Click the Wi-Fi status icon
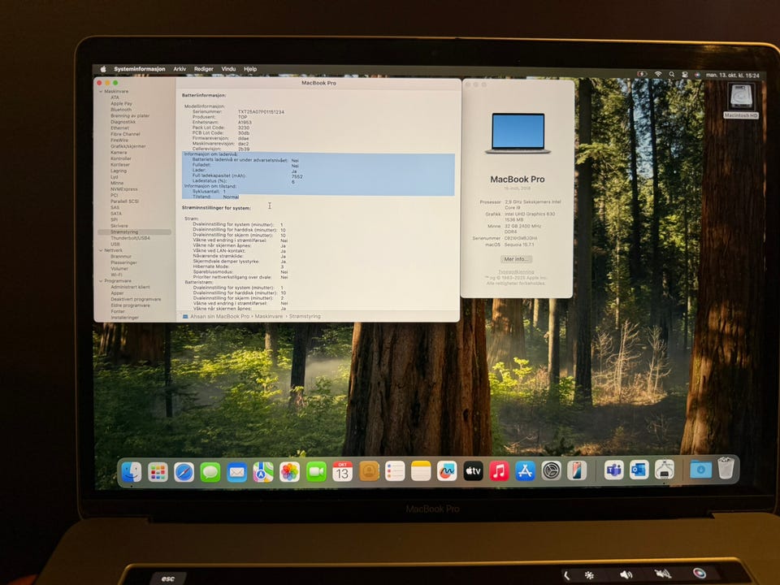This screenshot has height=585, width=780. coord(658,74)
